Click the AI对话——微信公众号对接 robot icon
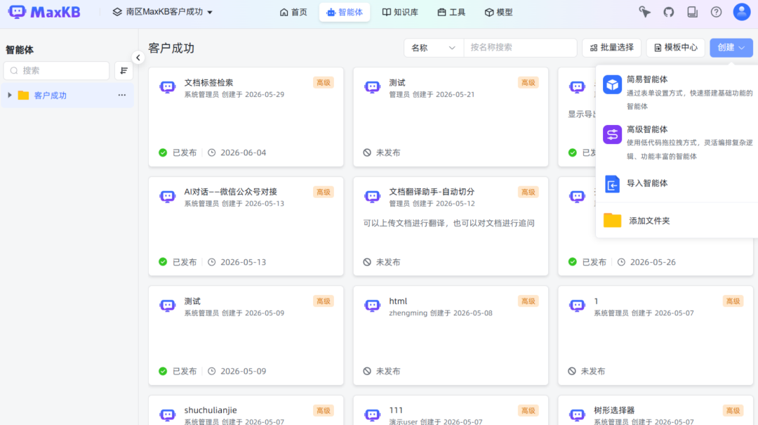The height and width of the screenshot is (425, 758). (167, 197)
